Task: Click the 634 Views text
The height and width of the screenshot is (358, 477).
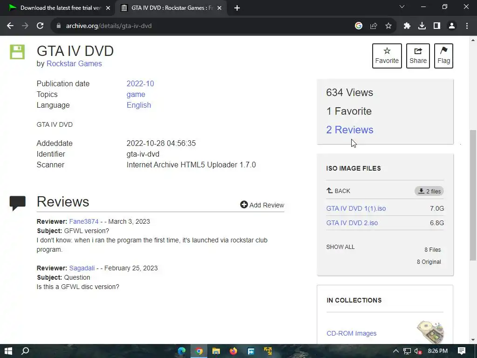Action: 349,93
